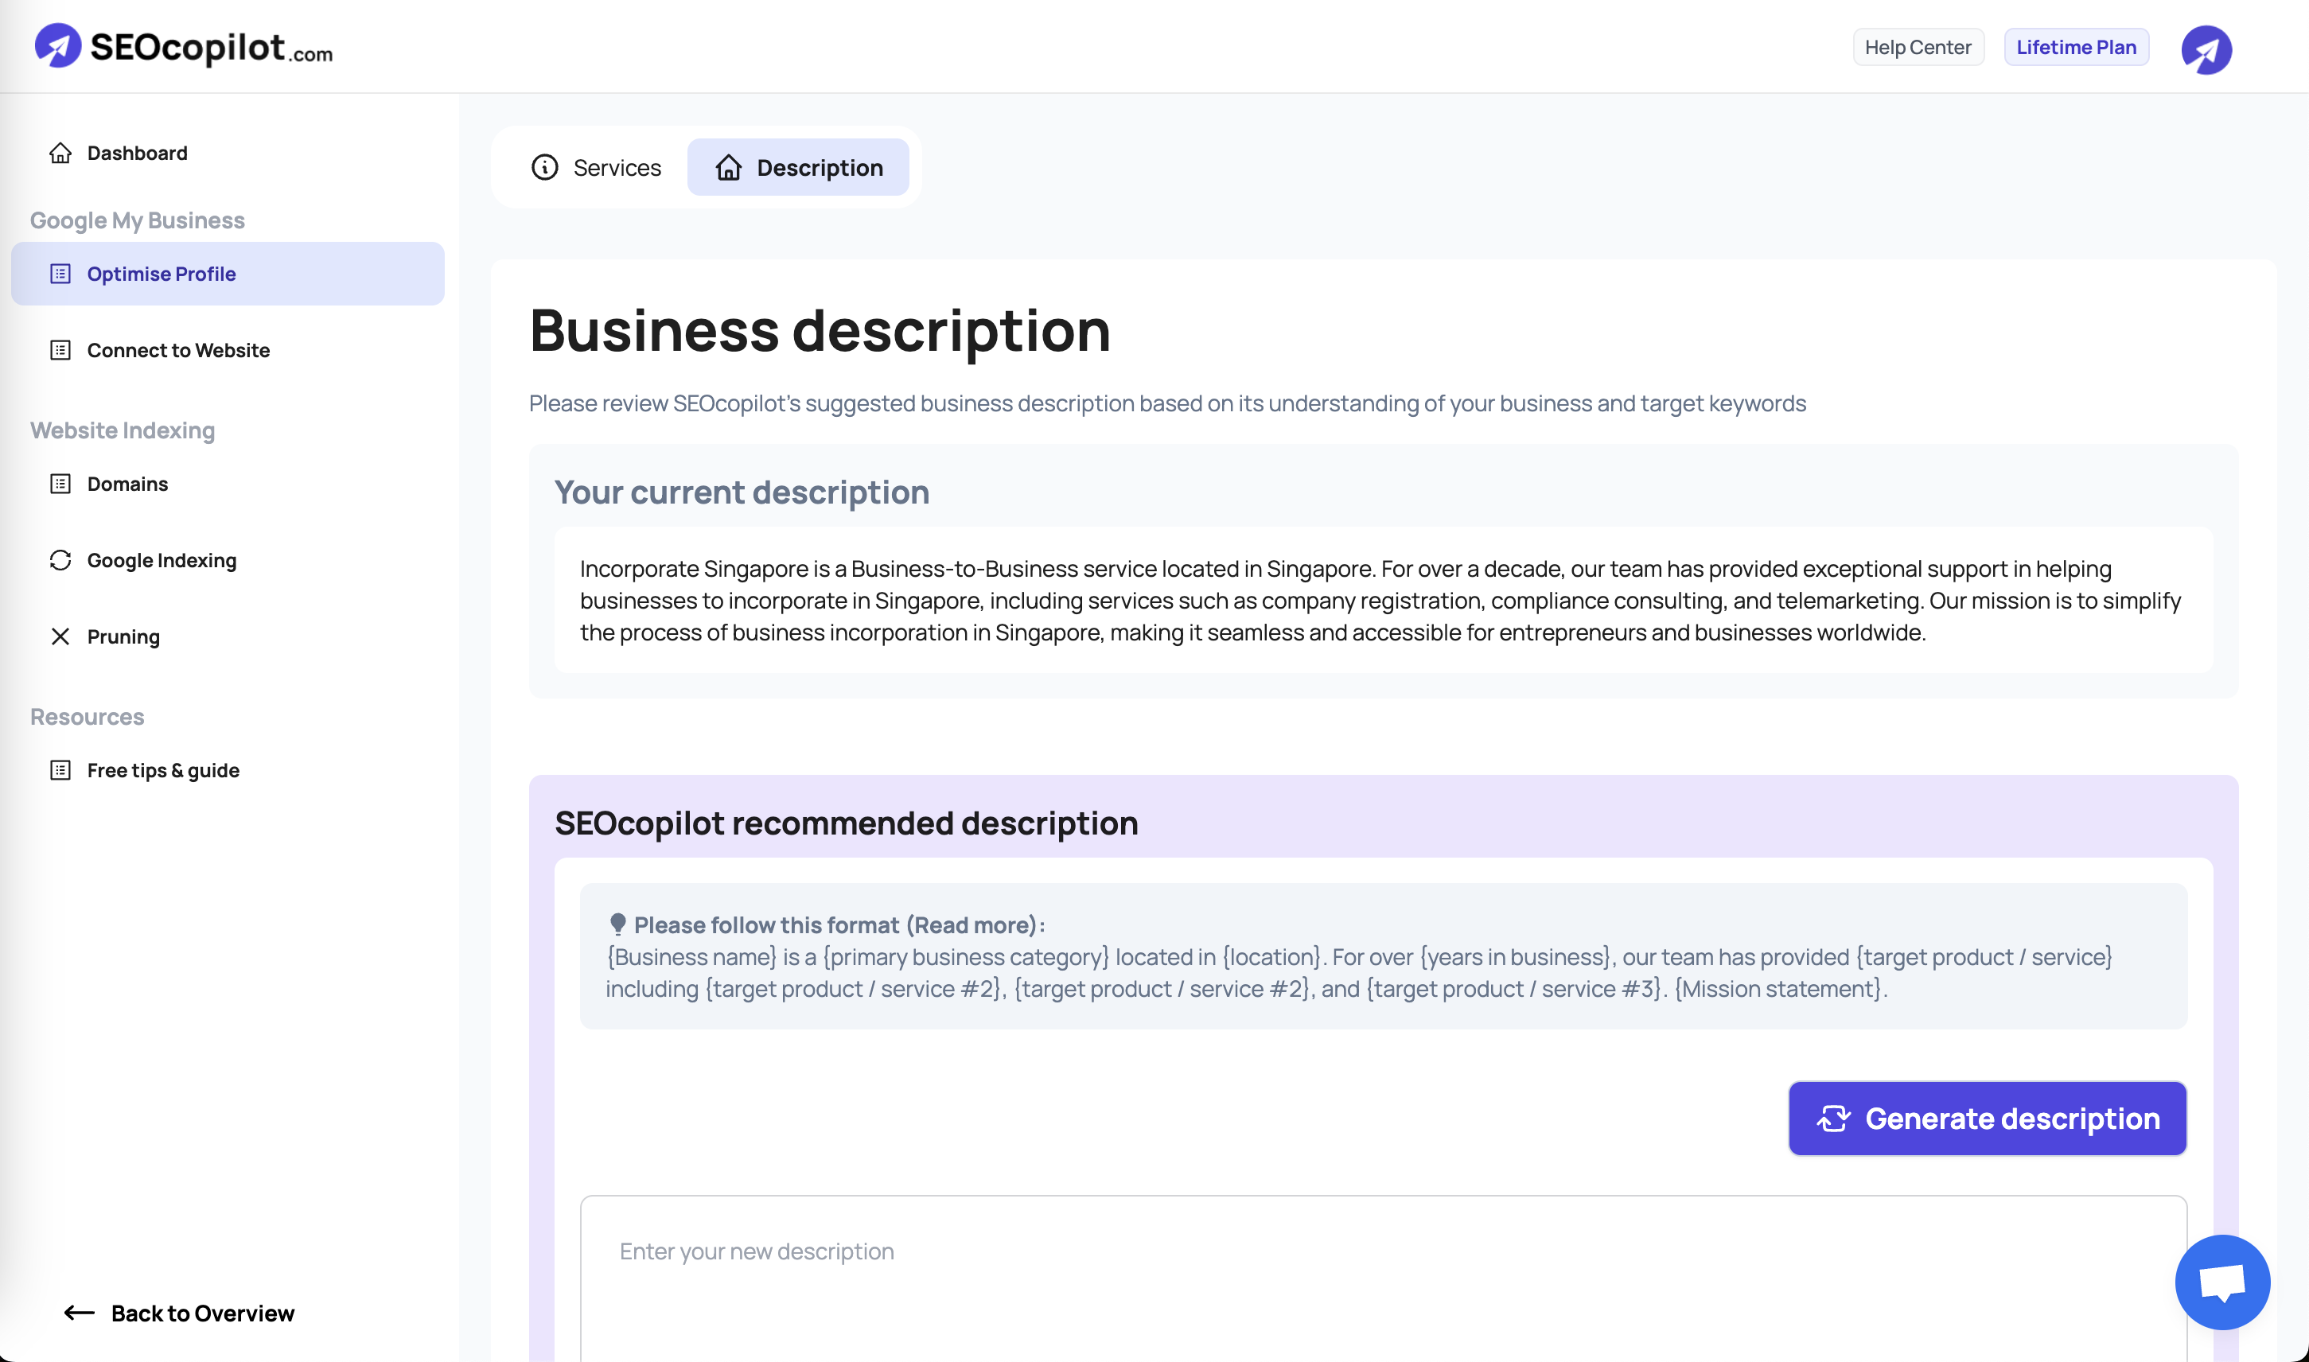This screenshot has height=1362, width=2309.
Task: Click the Services info circle icon
Action: [544, 167]
